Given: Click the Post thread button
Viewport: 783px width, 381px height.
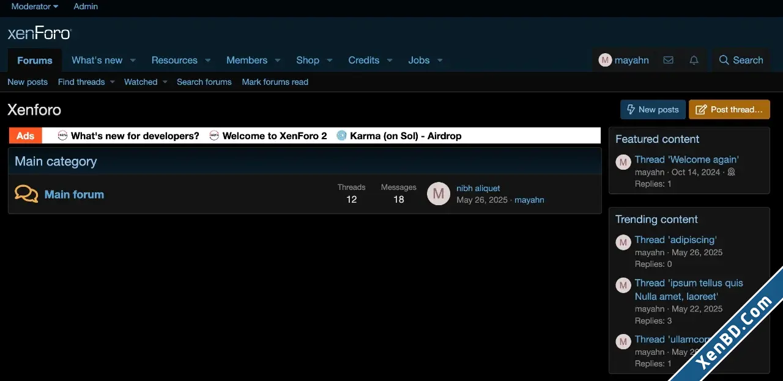Looking at the screenshot, I should (729, 109).
